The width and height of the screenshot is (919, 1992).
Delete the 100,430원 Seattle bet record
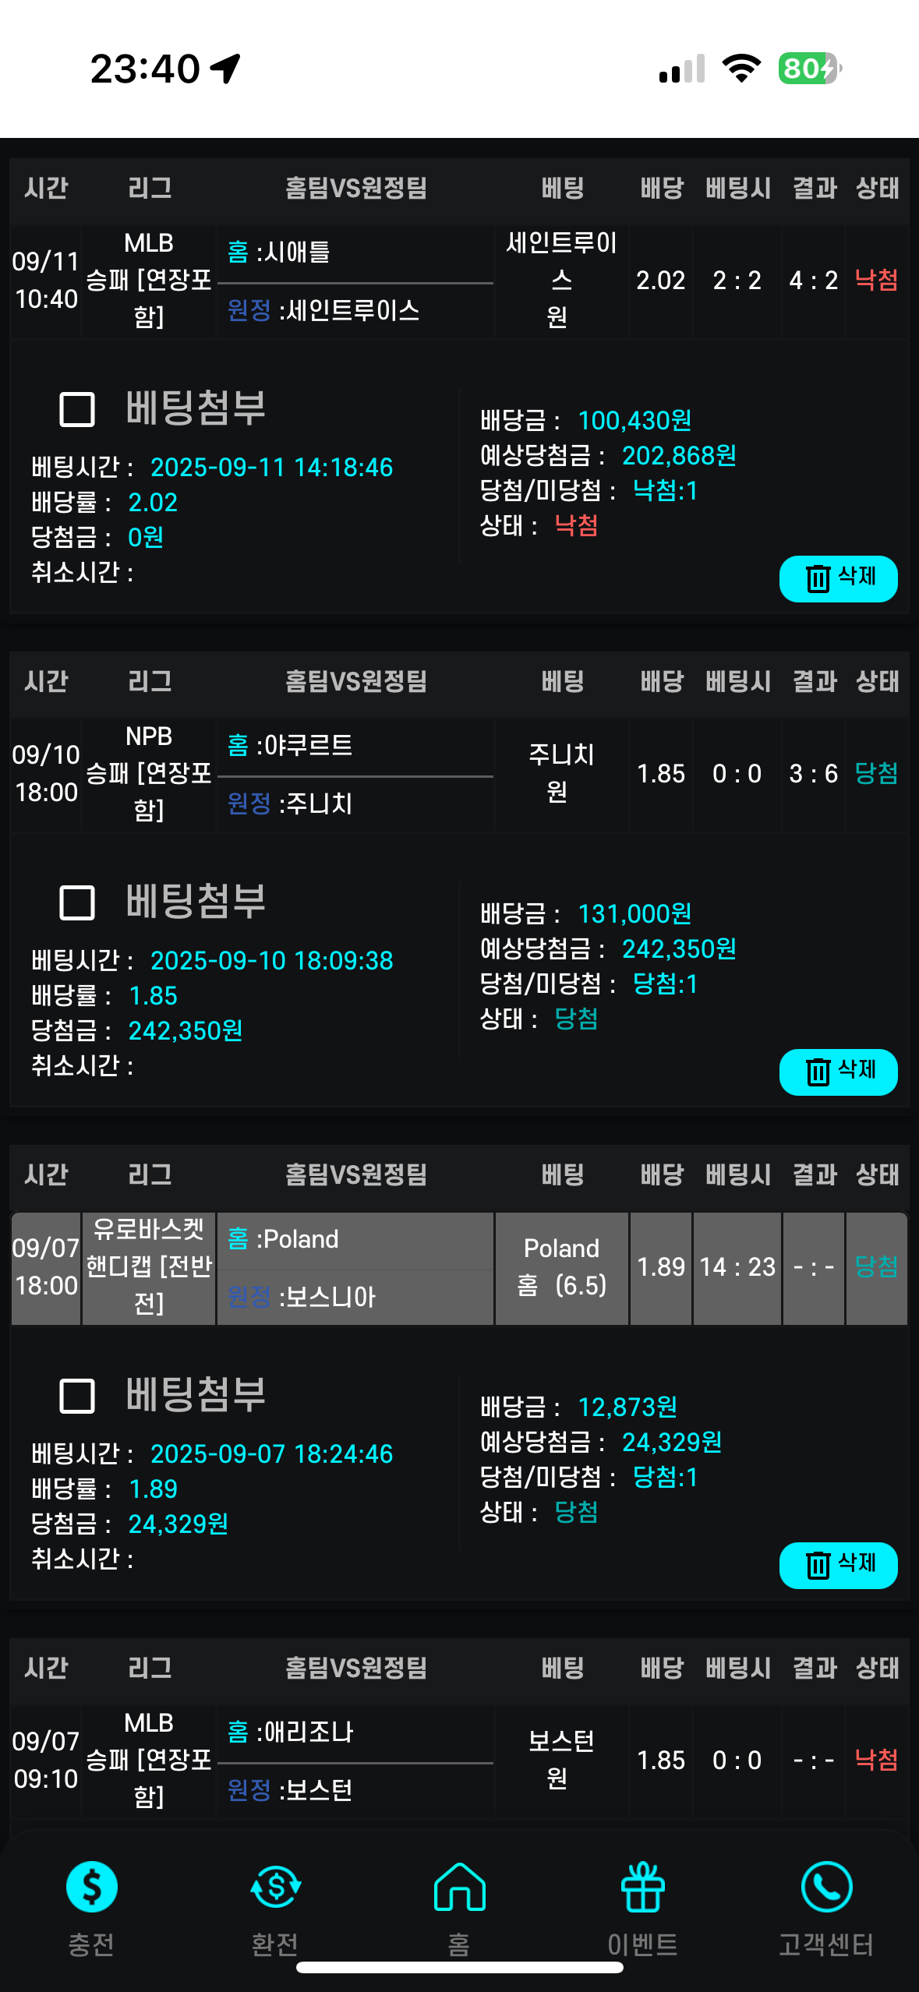pyautogui.click(x=838, y=578)
